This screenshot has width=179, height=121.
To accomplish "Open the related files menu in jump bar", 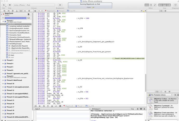I will tap(35, 11).
